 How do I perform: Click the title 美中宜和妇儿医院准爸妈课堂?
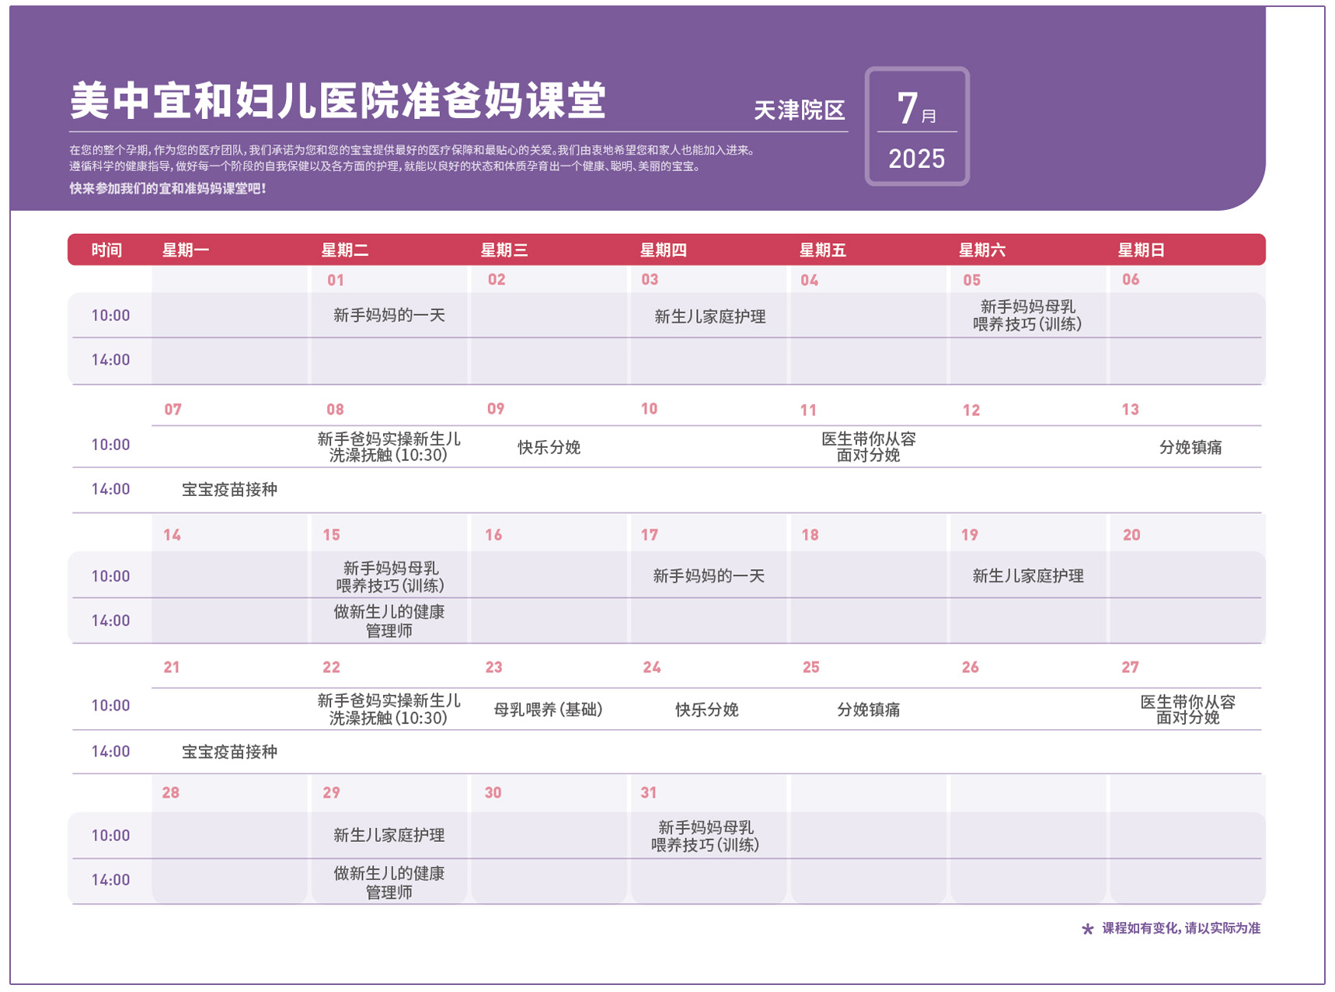point(337,101)
